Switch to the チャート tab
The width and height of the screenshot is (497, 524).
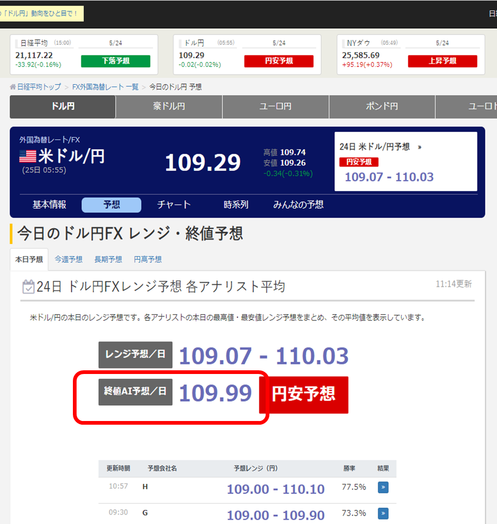(174, 205)
